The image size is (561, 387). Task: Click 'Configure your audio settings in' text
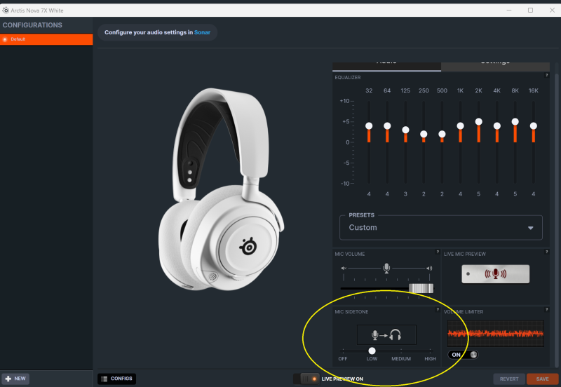pyautogui.click(x=149, y=32)
